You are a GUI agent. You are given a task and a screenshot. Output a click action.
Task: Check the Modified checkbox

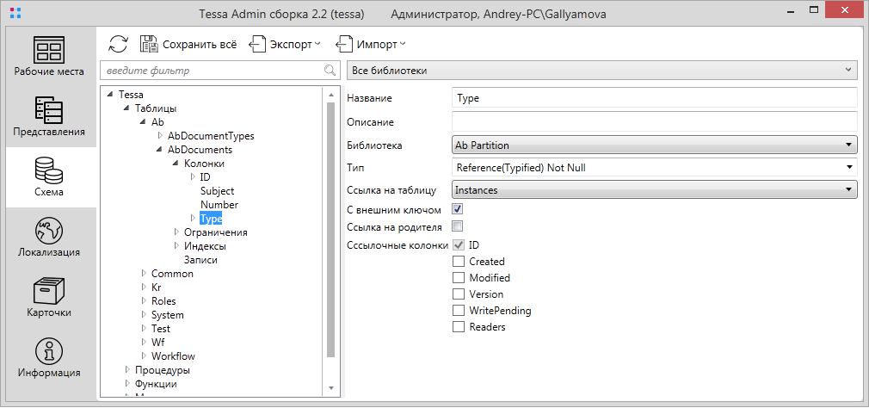pos(459,278)
